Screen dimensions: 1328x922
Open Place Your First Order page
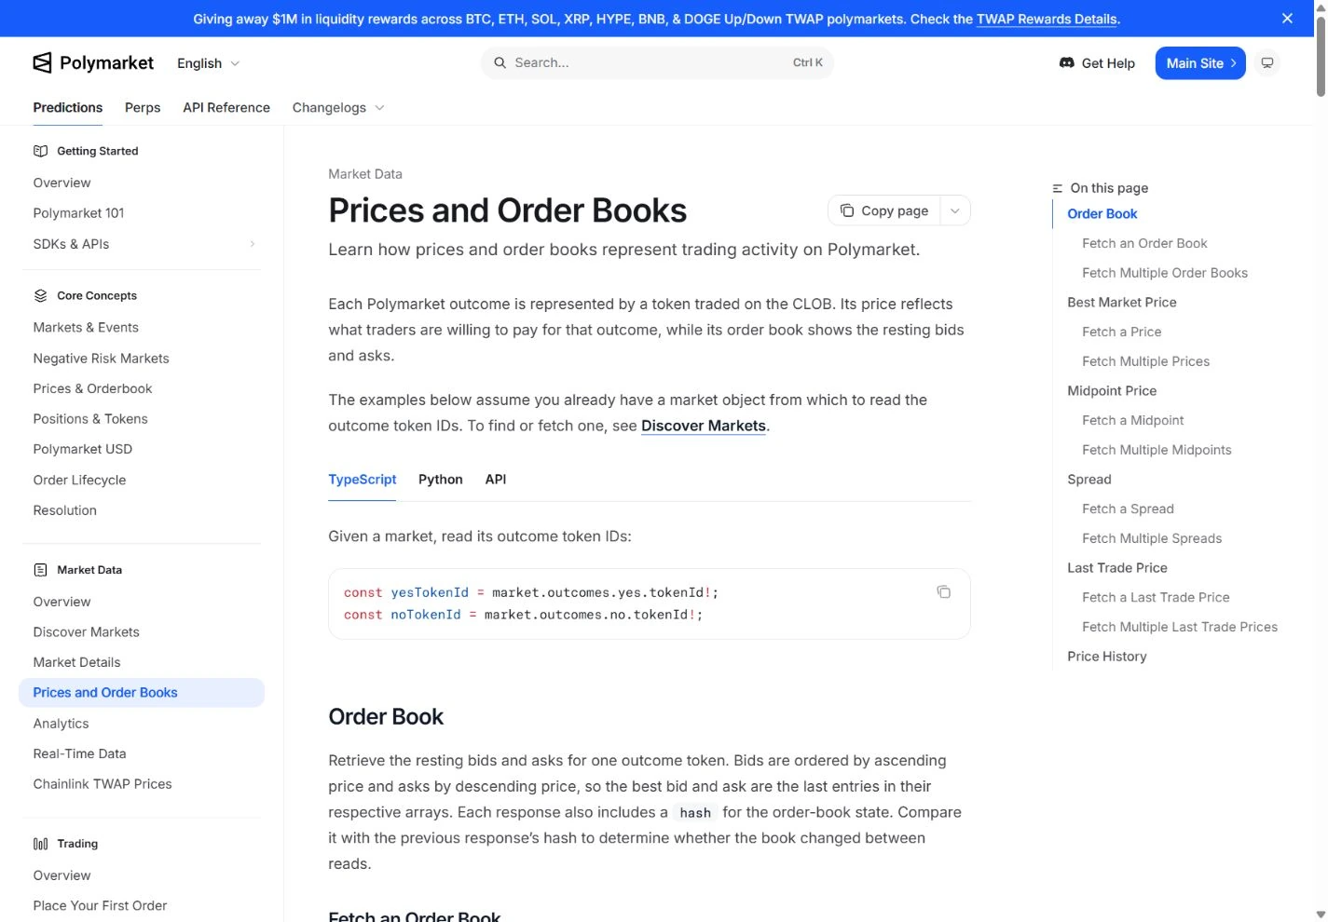pos(100,905)
